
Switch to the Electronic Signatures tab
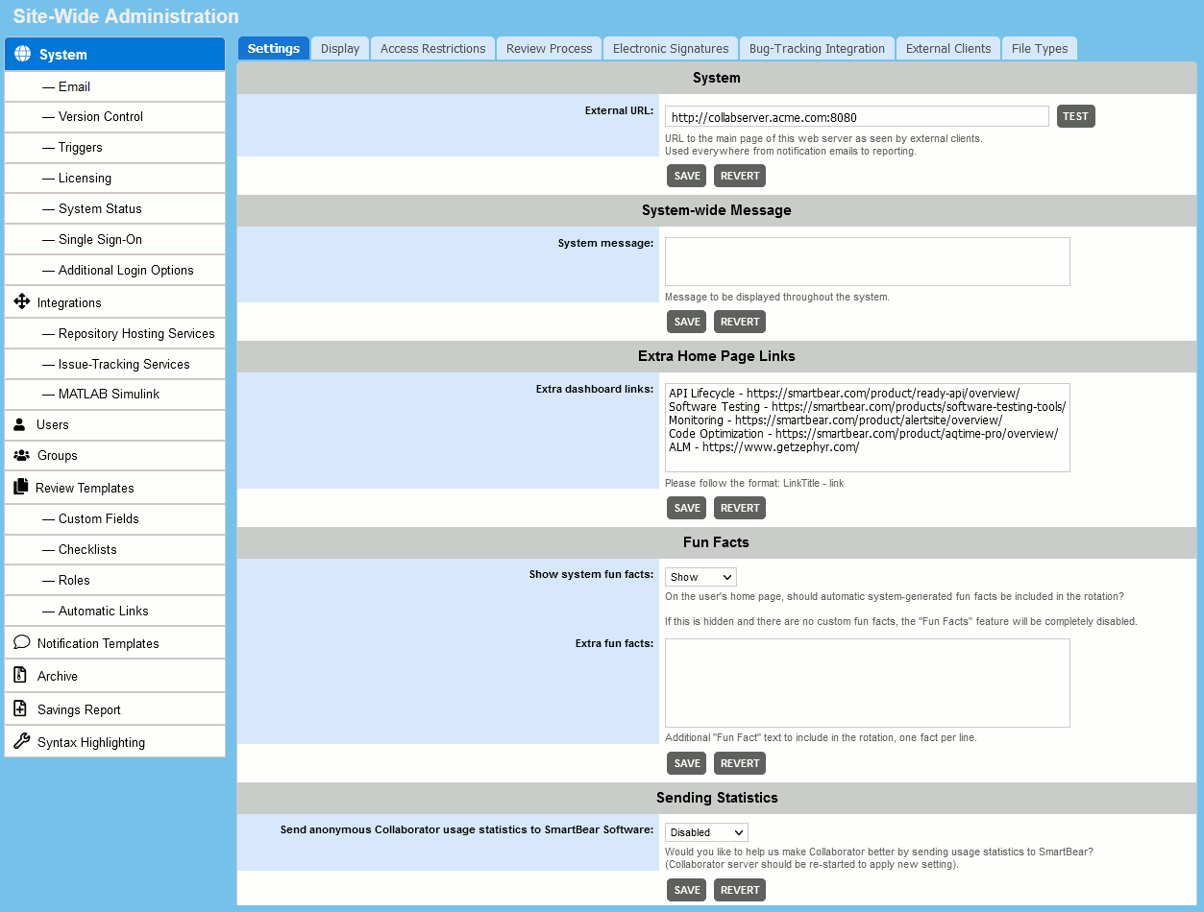[x=670, y=48]
